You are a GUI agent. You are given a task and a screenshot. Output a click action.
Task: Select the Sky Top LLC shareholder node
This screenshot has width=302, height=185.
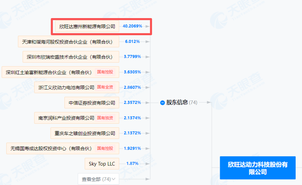point(101,163)
